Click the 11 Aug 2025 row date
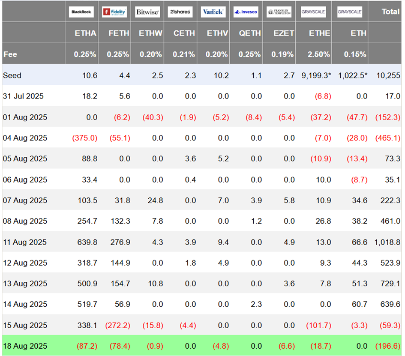Viewport: 405px width, 356px height. pyautogui.click(x=25, y=242)
